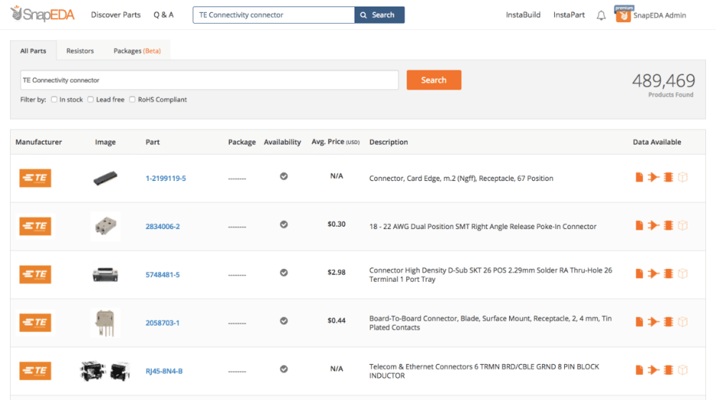Open part link 5748481-5
This screenshot has height=400, width=716.
pyautogui.click(x=163, y=275)
